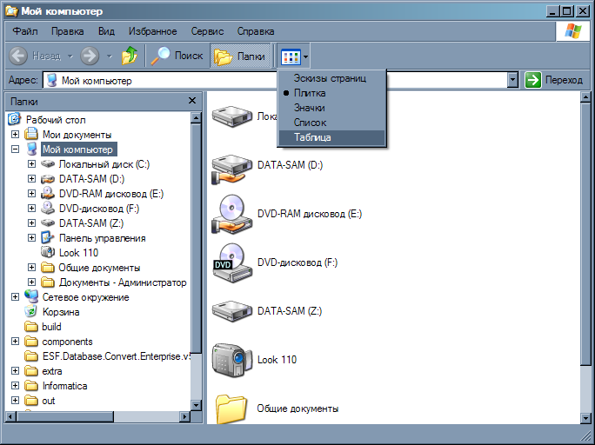Open the Forward button history dropdown arrow
This screenshot has height=445, width=595.
110,56
